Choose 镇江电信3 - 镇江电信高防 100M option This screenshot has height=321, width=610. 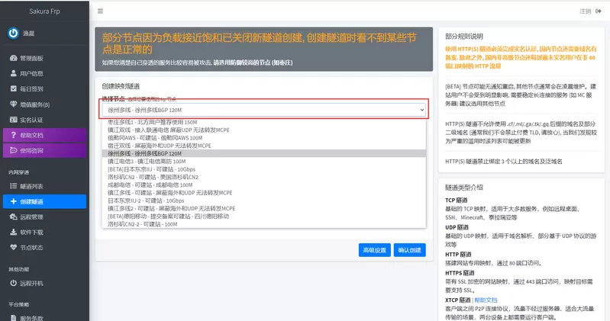[263, 162]
